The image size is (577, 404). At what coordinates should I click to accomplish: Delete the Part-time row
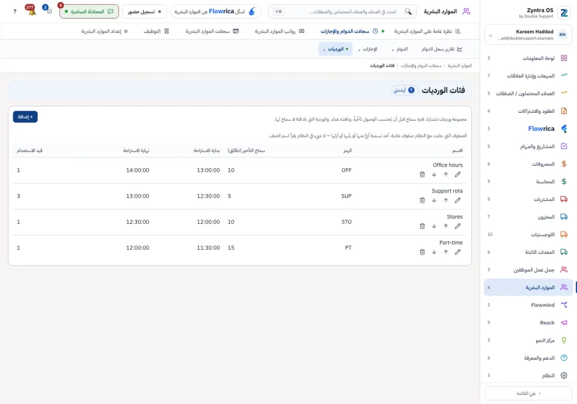tap(422, 252)
